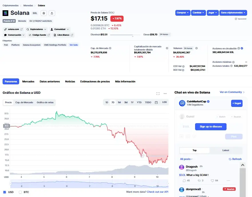
Task: Follow CoinMarketCap with Seguir button
Action: (x=237, y=103)
